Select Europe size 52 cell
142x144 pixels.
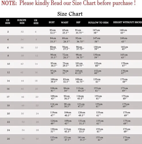[x=23, y=122]
